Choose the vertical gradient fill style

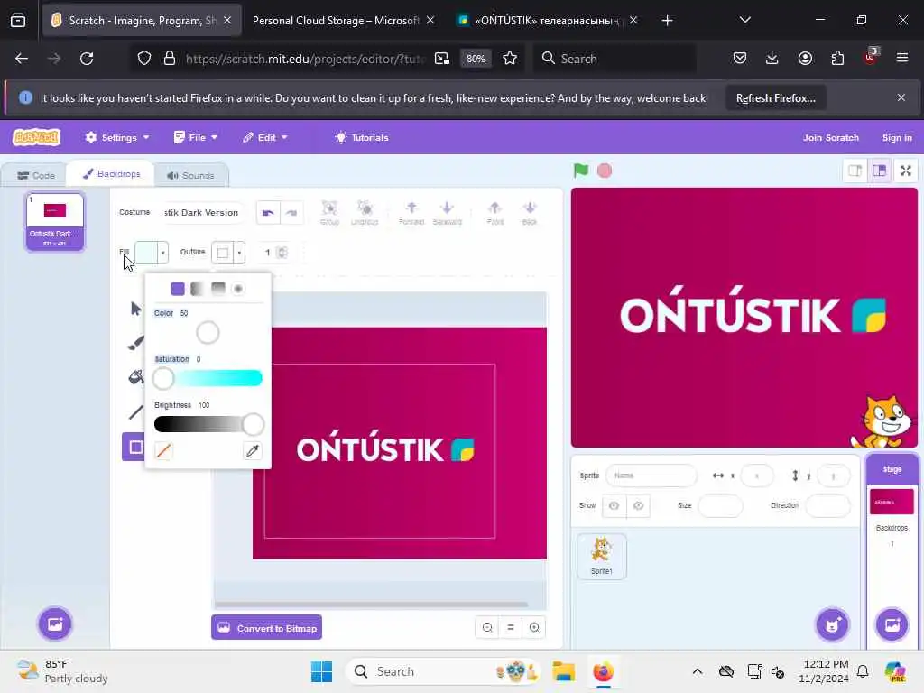click(218, 289)
